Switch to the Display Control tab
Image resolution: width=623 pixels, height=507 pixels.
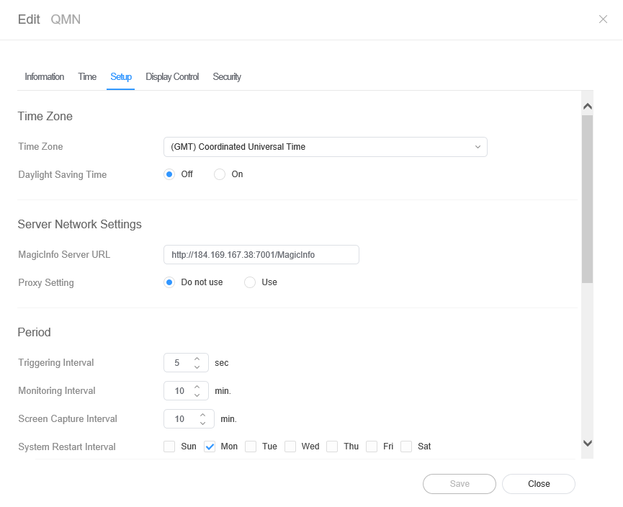pyautogui.click(x=172, y=77)
